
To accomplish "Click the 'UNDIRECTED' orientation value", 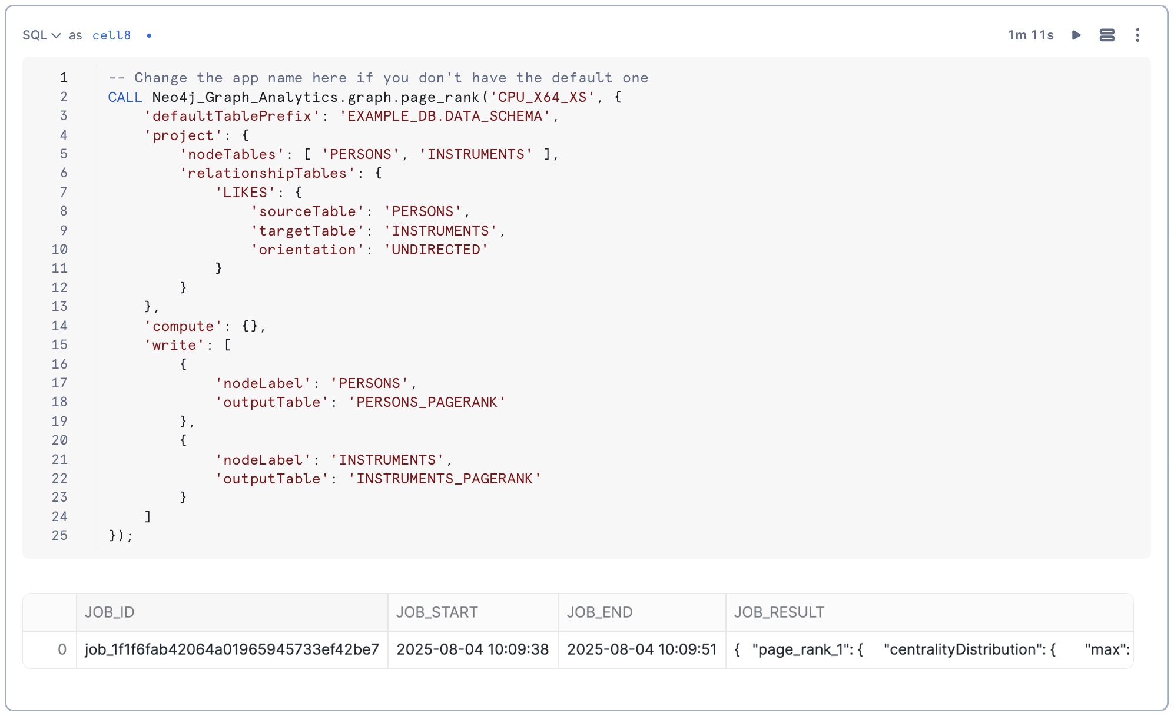I will (x=436, y=250).
